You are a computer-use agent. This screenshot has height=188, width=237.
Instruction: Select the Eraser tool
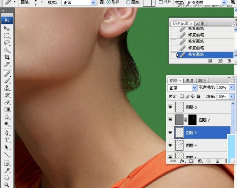coord(7,102)
